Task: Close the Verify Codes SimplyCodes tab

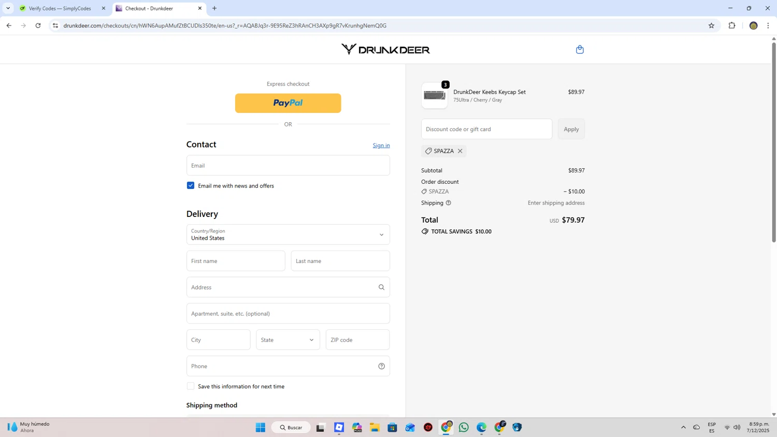Action: 104,8
